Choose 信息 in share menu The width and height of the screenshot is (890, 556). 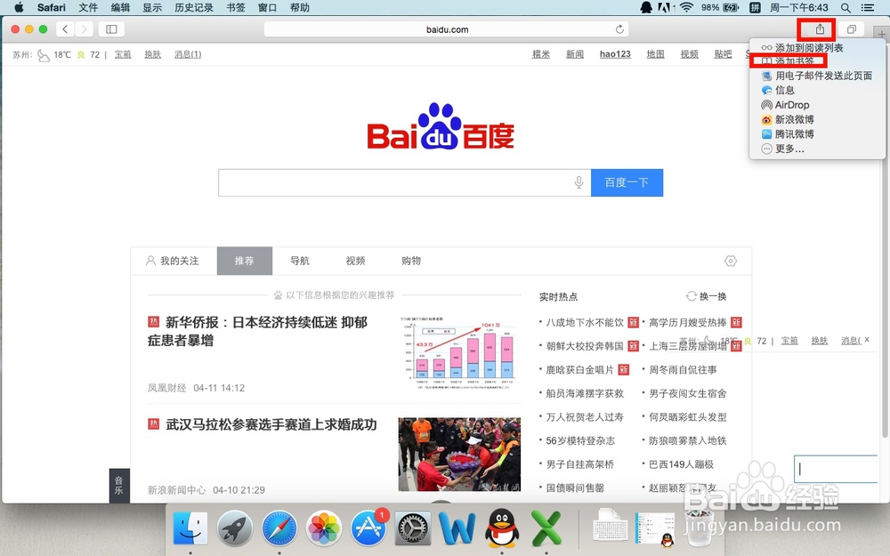point(817,90)
